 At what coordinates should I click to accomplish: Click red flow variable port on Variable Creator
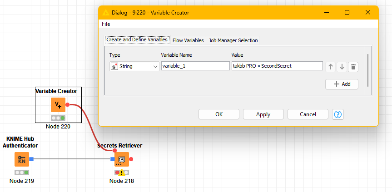pyautogui.click(x=68, y=105)
